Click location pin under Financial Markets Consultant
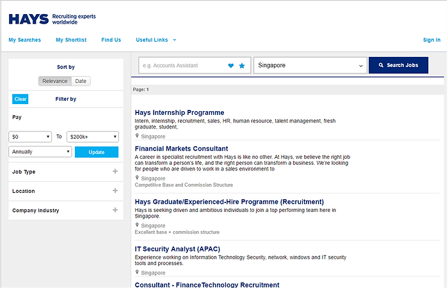The width and height of the screenshot is (448, 288). pos(137,178)
